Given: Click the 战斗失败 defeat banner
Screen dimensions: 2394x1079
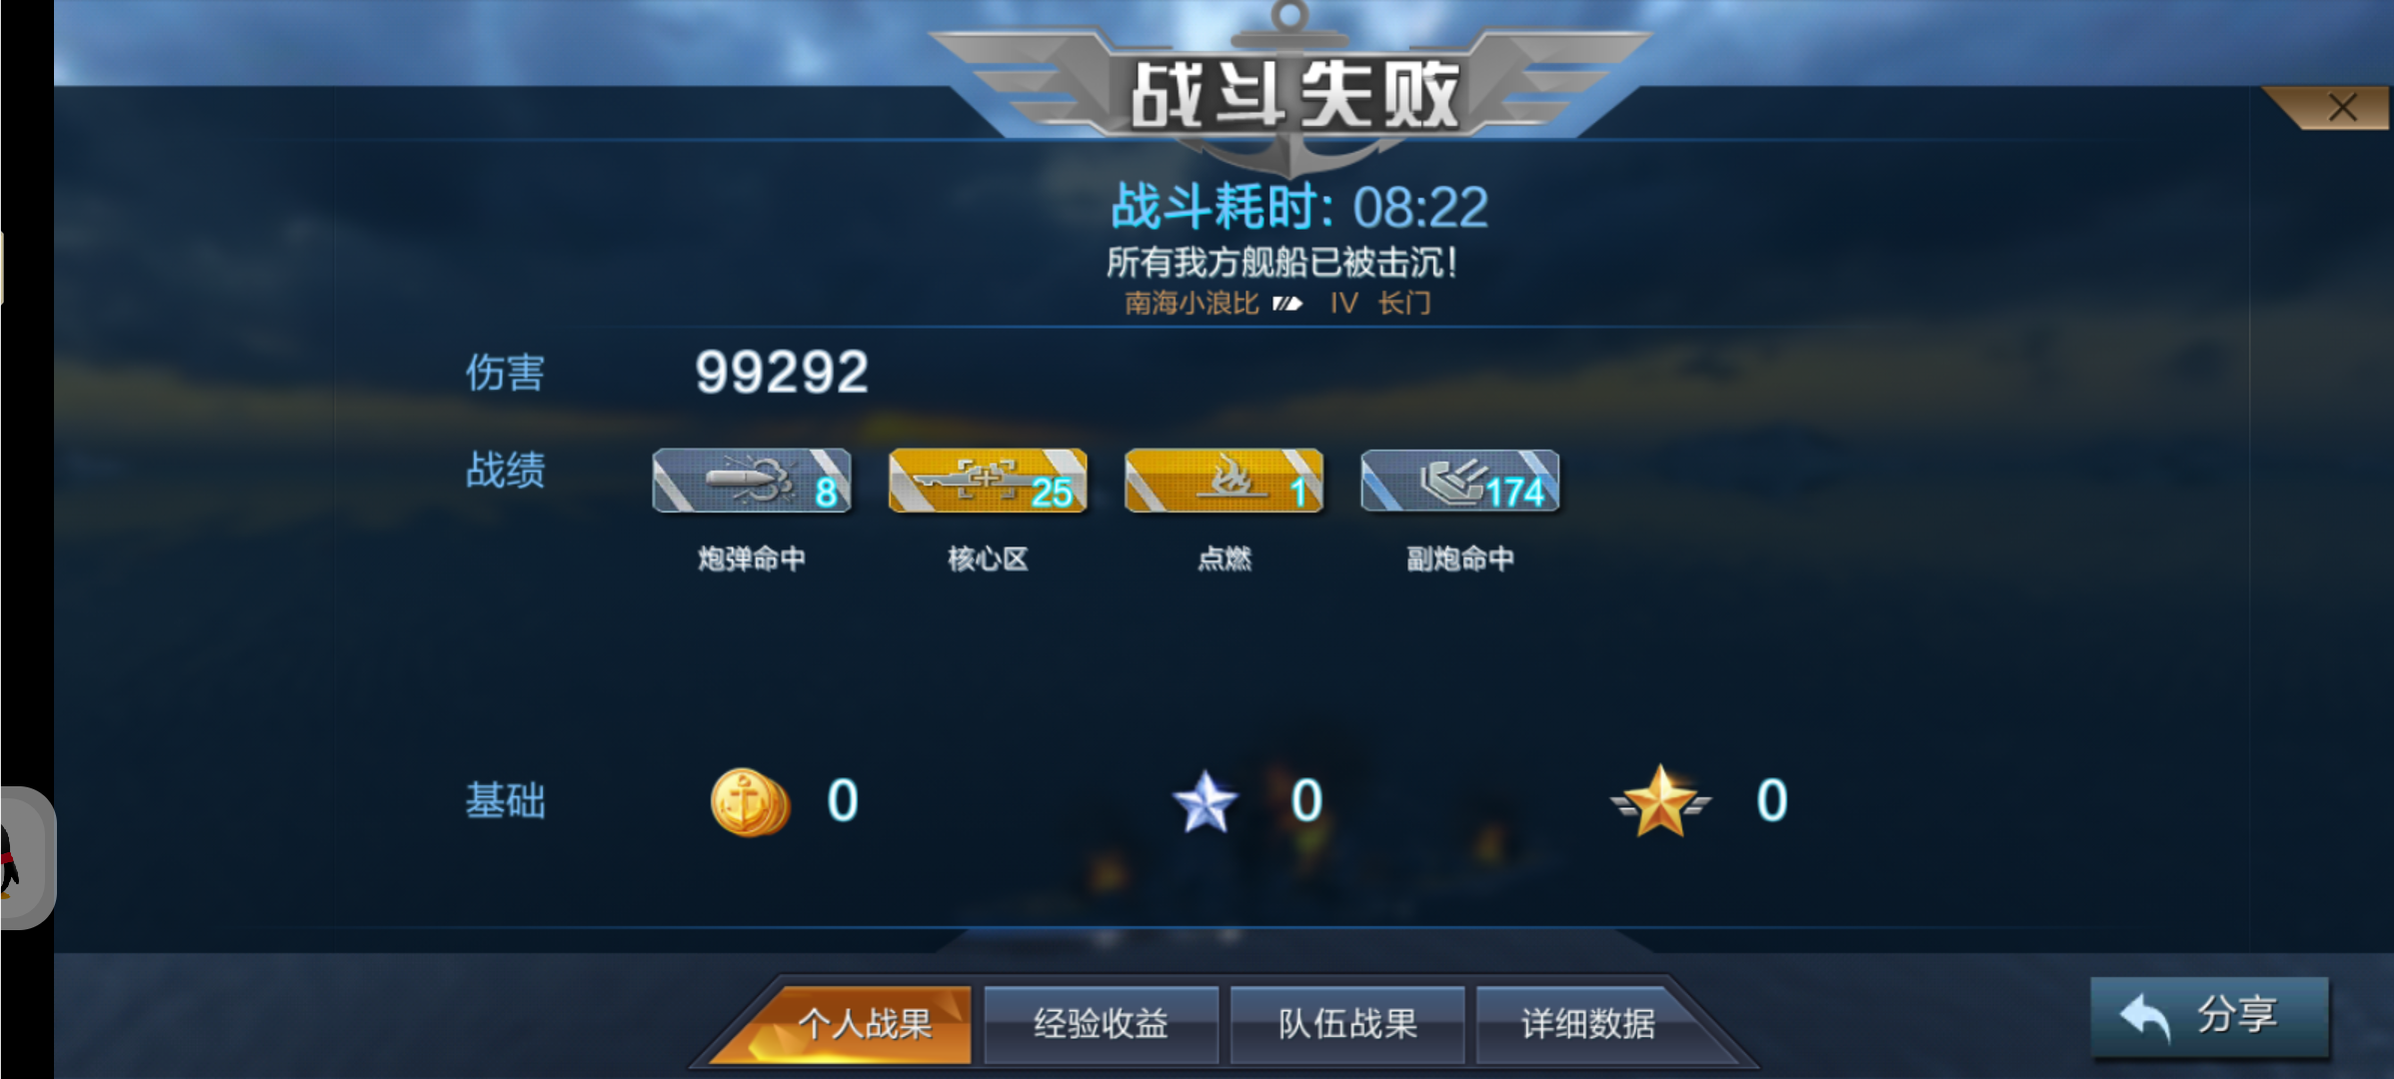Looking at the screenshot, I should pos(1293,94).
